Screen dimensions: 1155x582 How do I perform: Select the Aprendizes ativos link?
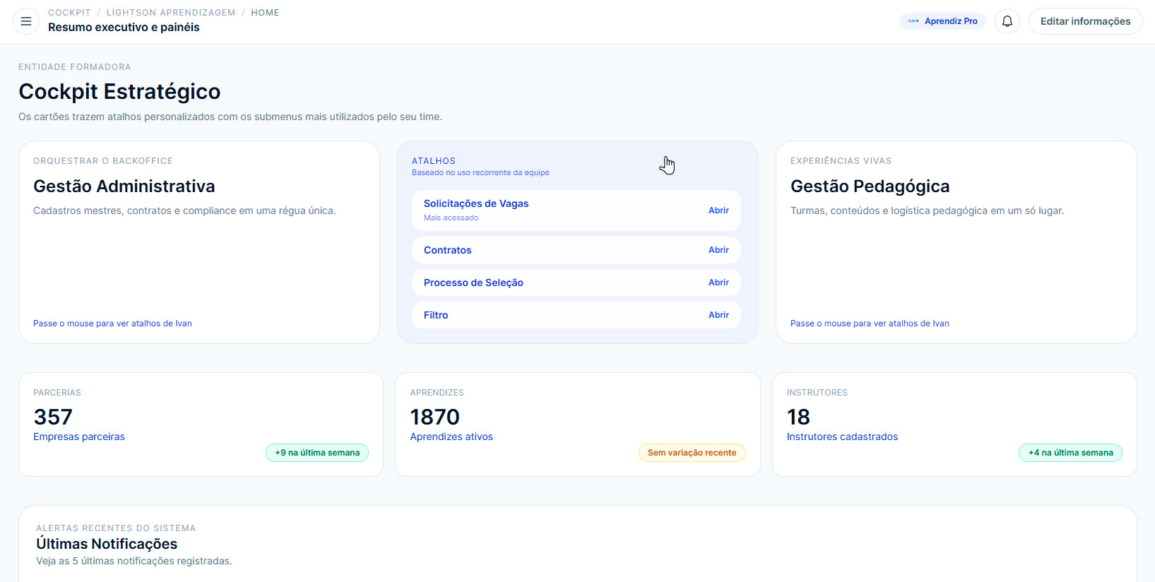tap(451, 436)
